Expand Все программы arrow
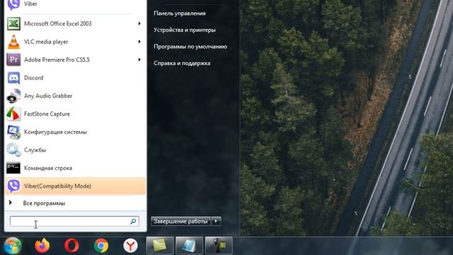This screenshot has width=453, height=255. (x=11, y=203)
